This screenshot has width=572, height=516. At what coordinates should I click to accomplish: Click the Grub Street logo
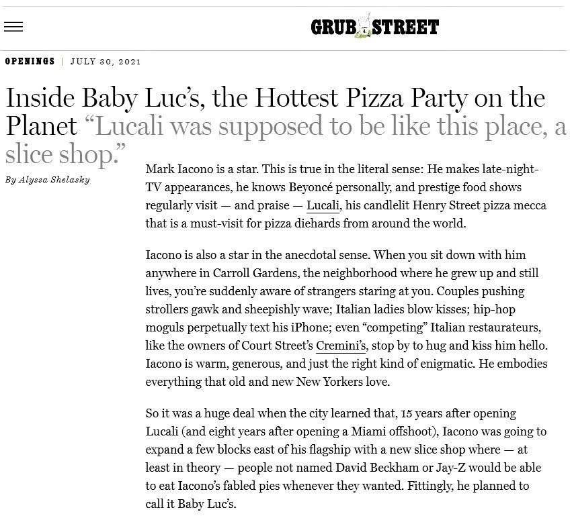pos(374,27)
